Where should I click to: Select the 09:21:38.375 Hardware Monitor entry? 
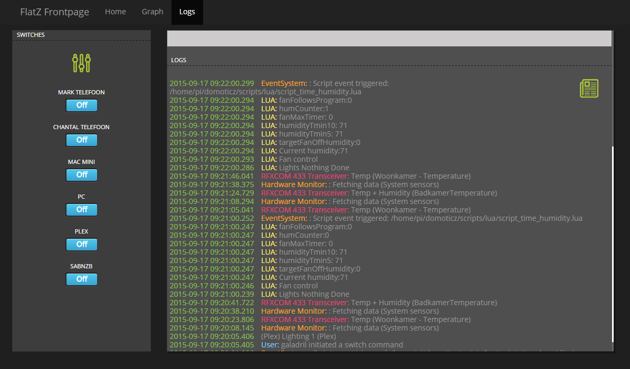click(x=304, y=184)
